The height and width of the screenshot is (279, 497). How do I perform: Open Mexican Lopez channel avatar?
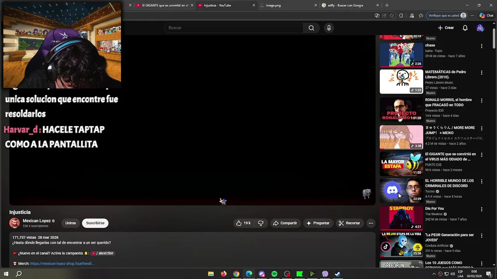(14, 223)
